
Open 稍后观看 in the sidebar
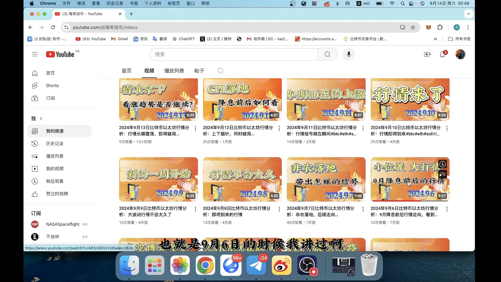59,181
